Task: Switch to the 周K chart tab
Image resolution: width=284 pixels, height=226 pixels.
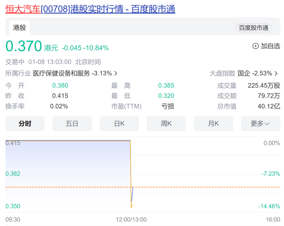Action: click(166, 124)
